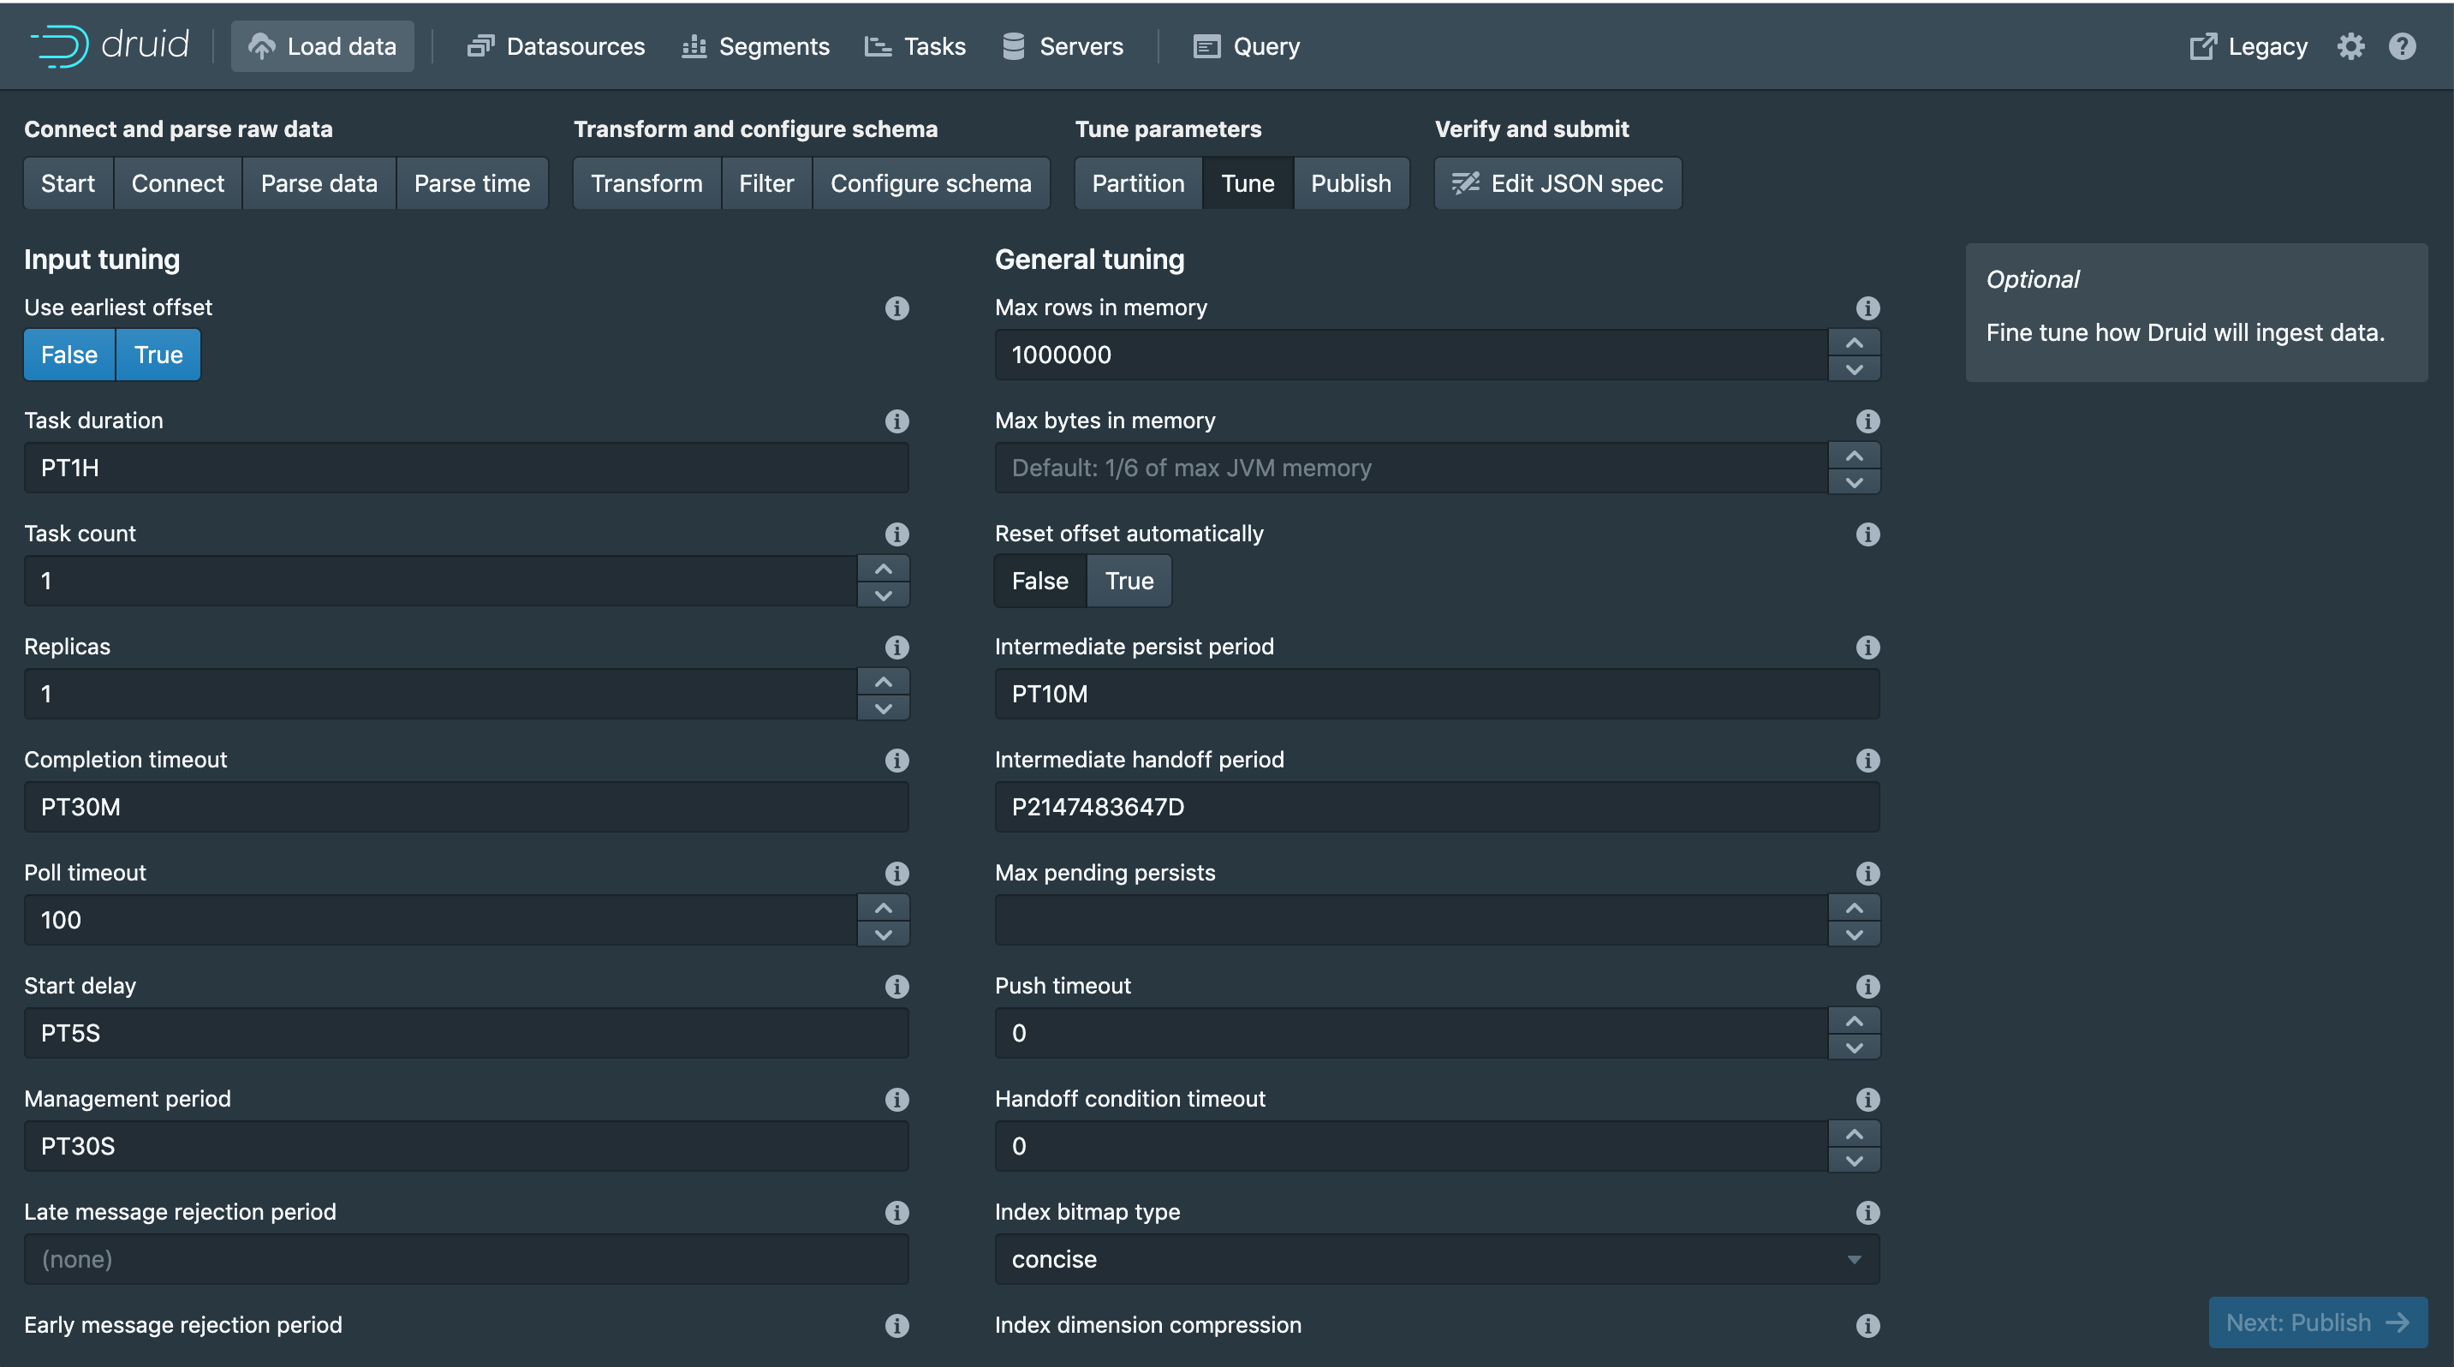Increment Max bytes in memory
This screenshot has height=1367, width=2454.
pyautogui.click(x=1854, y=456)
